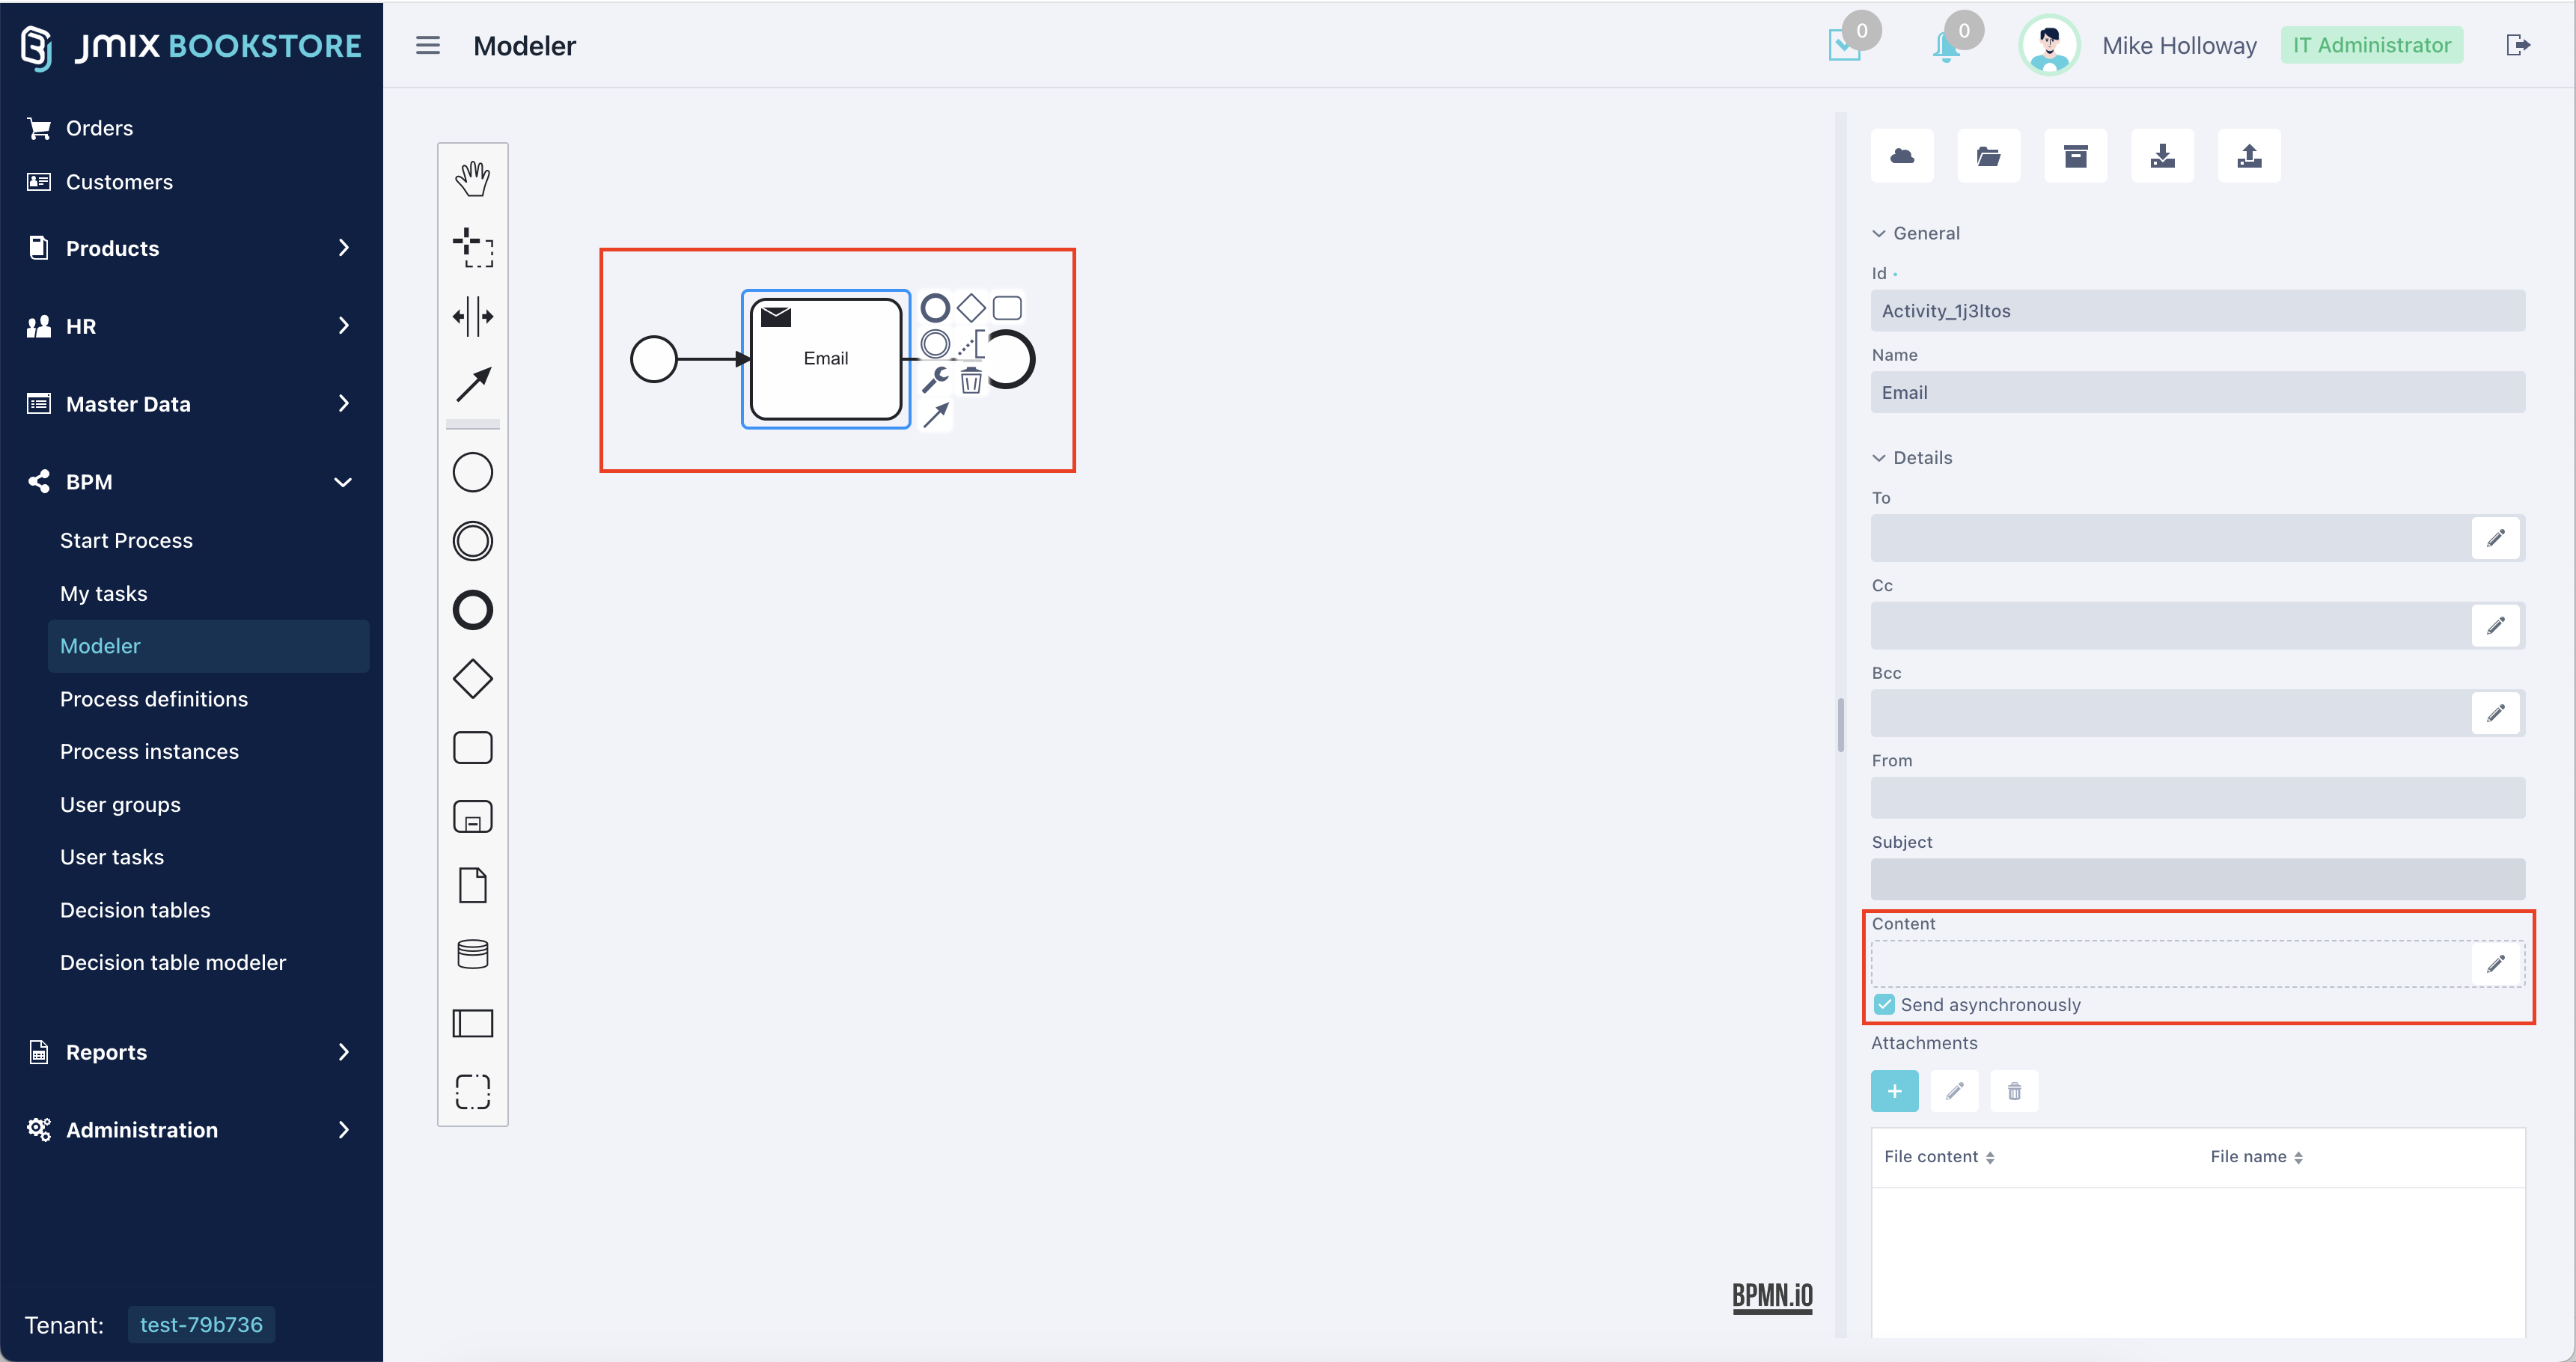Create a start event from the palette

472,473
